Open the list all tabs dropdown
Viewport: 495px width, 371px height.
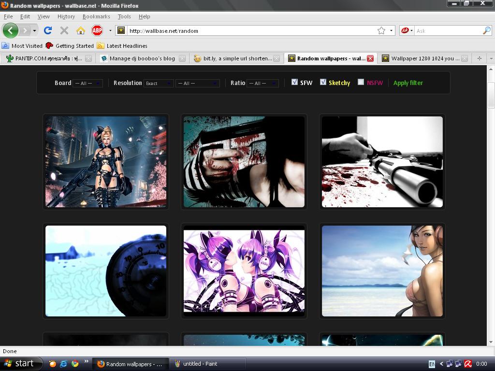491,58
